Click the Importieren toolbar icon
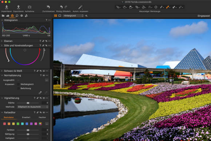This screenshot has height=141, width=211. pos(6,7)
